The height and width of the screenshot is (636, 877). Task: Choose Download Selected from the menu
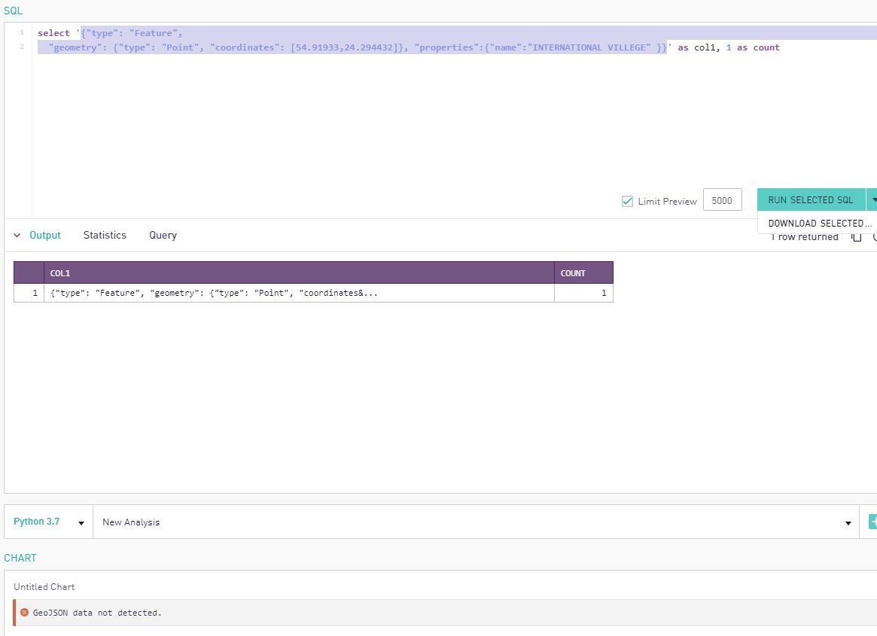(x=819, y=224)
